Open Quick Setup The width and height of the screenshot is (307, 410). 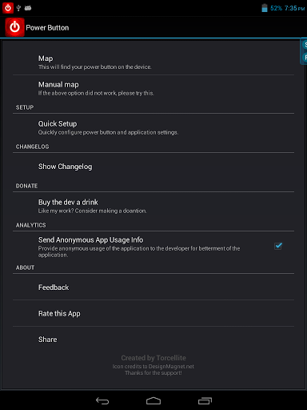click(x=153, y=127)
